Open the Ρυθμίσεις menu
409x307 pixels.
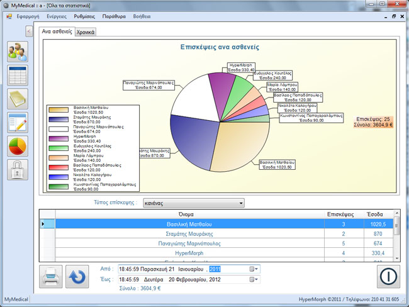84,16
